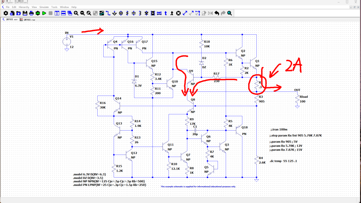
Task: Pick the resistor component tool
Action: (127, 13)
